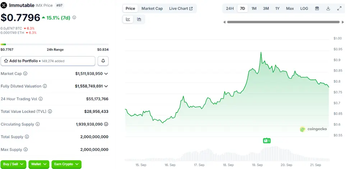Click the chart horizontal range scrollbar

pyautogui.click(x=283, y=22)
